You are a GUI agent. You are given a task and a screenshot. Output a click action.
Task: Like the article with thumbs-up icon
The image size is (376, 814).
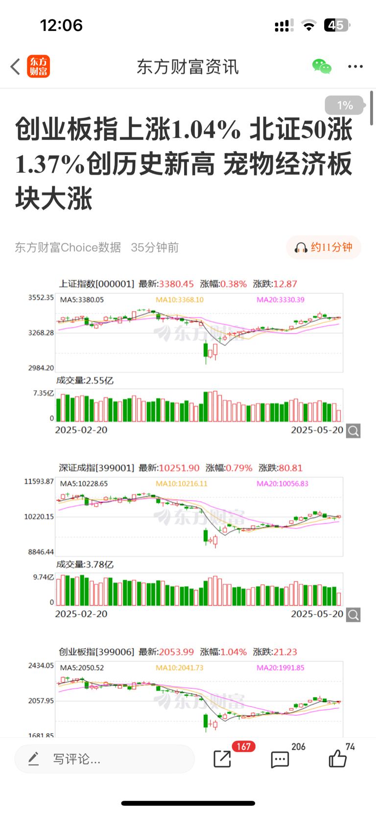337,758
